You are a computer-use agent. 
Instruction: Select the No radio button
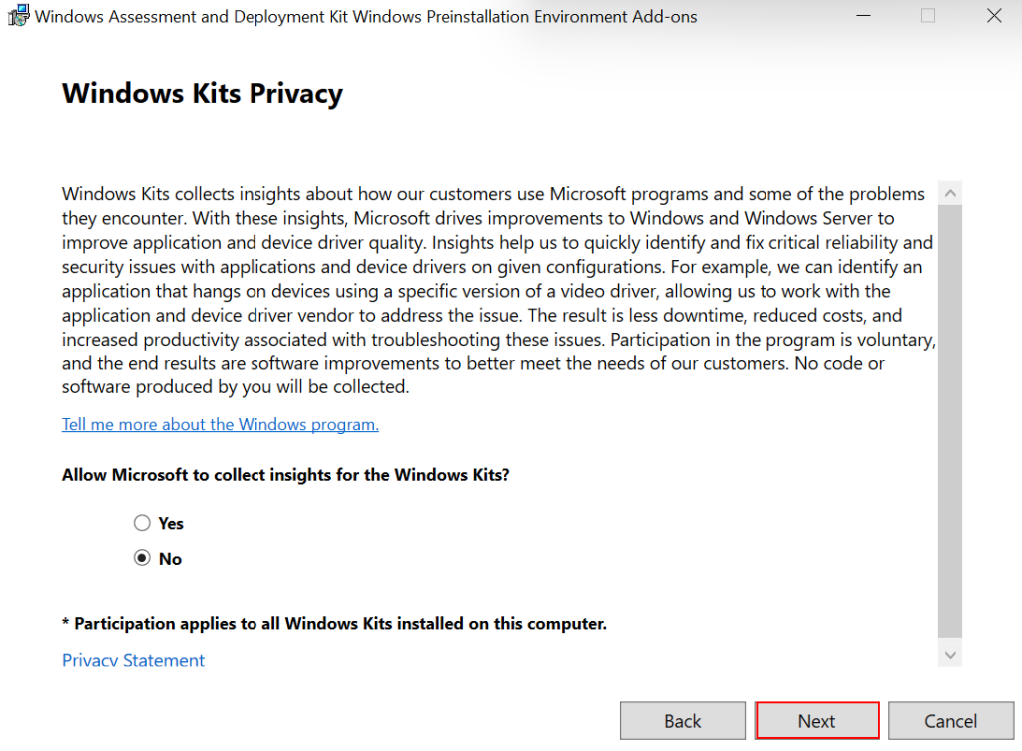point(142,559)
